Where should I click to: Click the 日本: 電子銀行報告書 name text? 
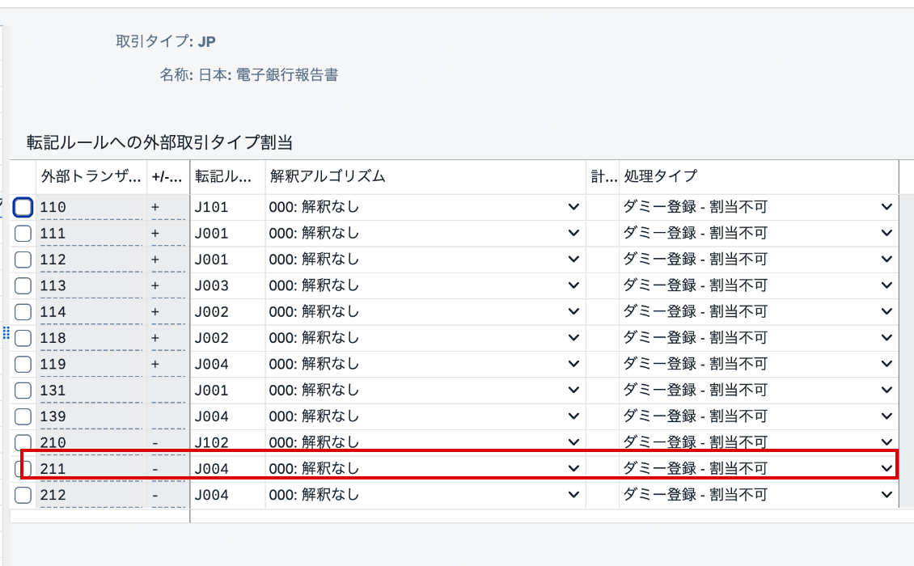(x=269, y=74)
